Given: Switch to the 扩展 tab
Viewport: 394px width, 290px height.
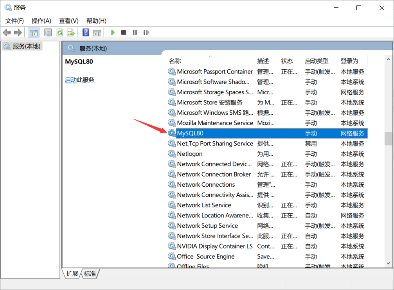Looking at the screenshot, I should (72, 274).
